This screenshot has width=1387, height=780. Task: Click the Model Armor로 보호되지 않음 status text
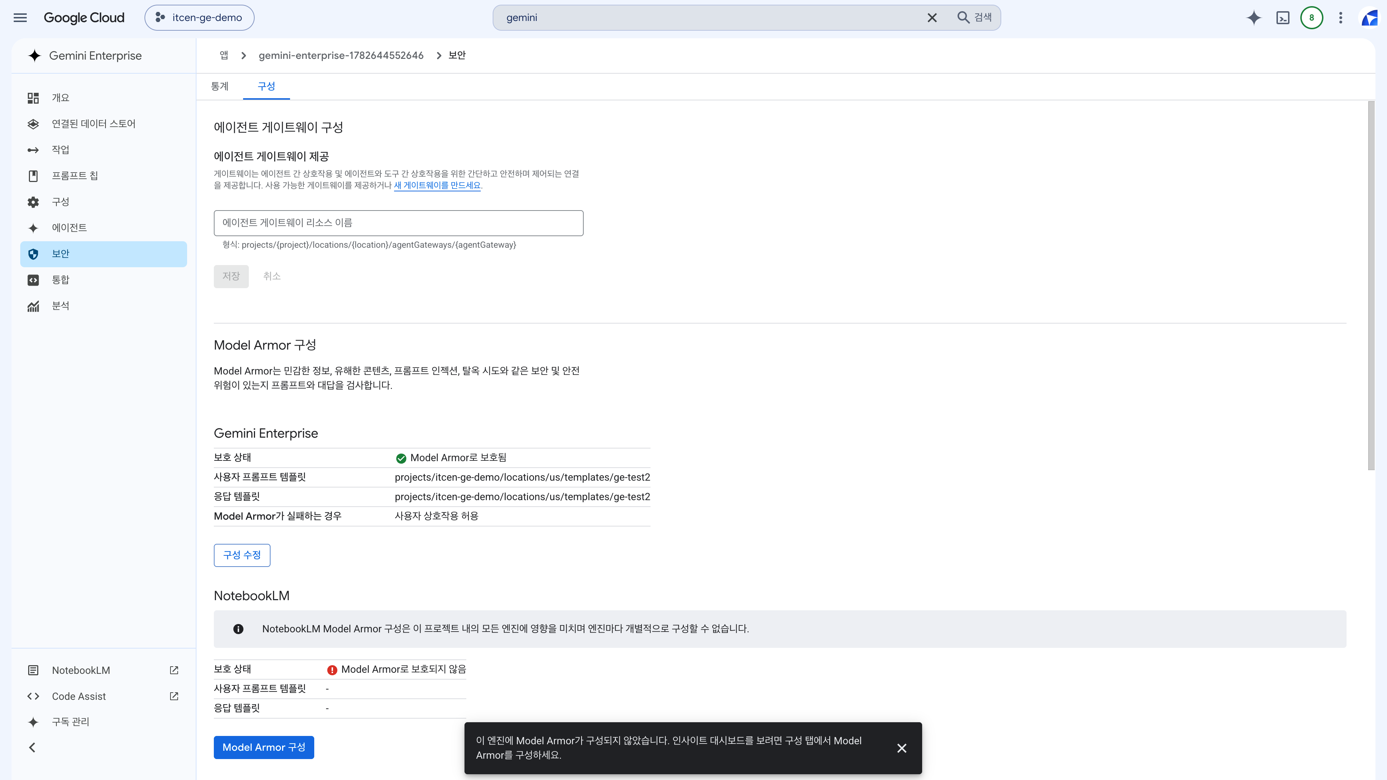tap(404, 669)
